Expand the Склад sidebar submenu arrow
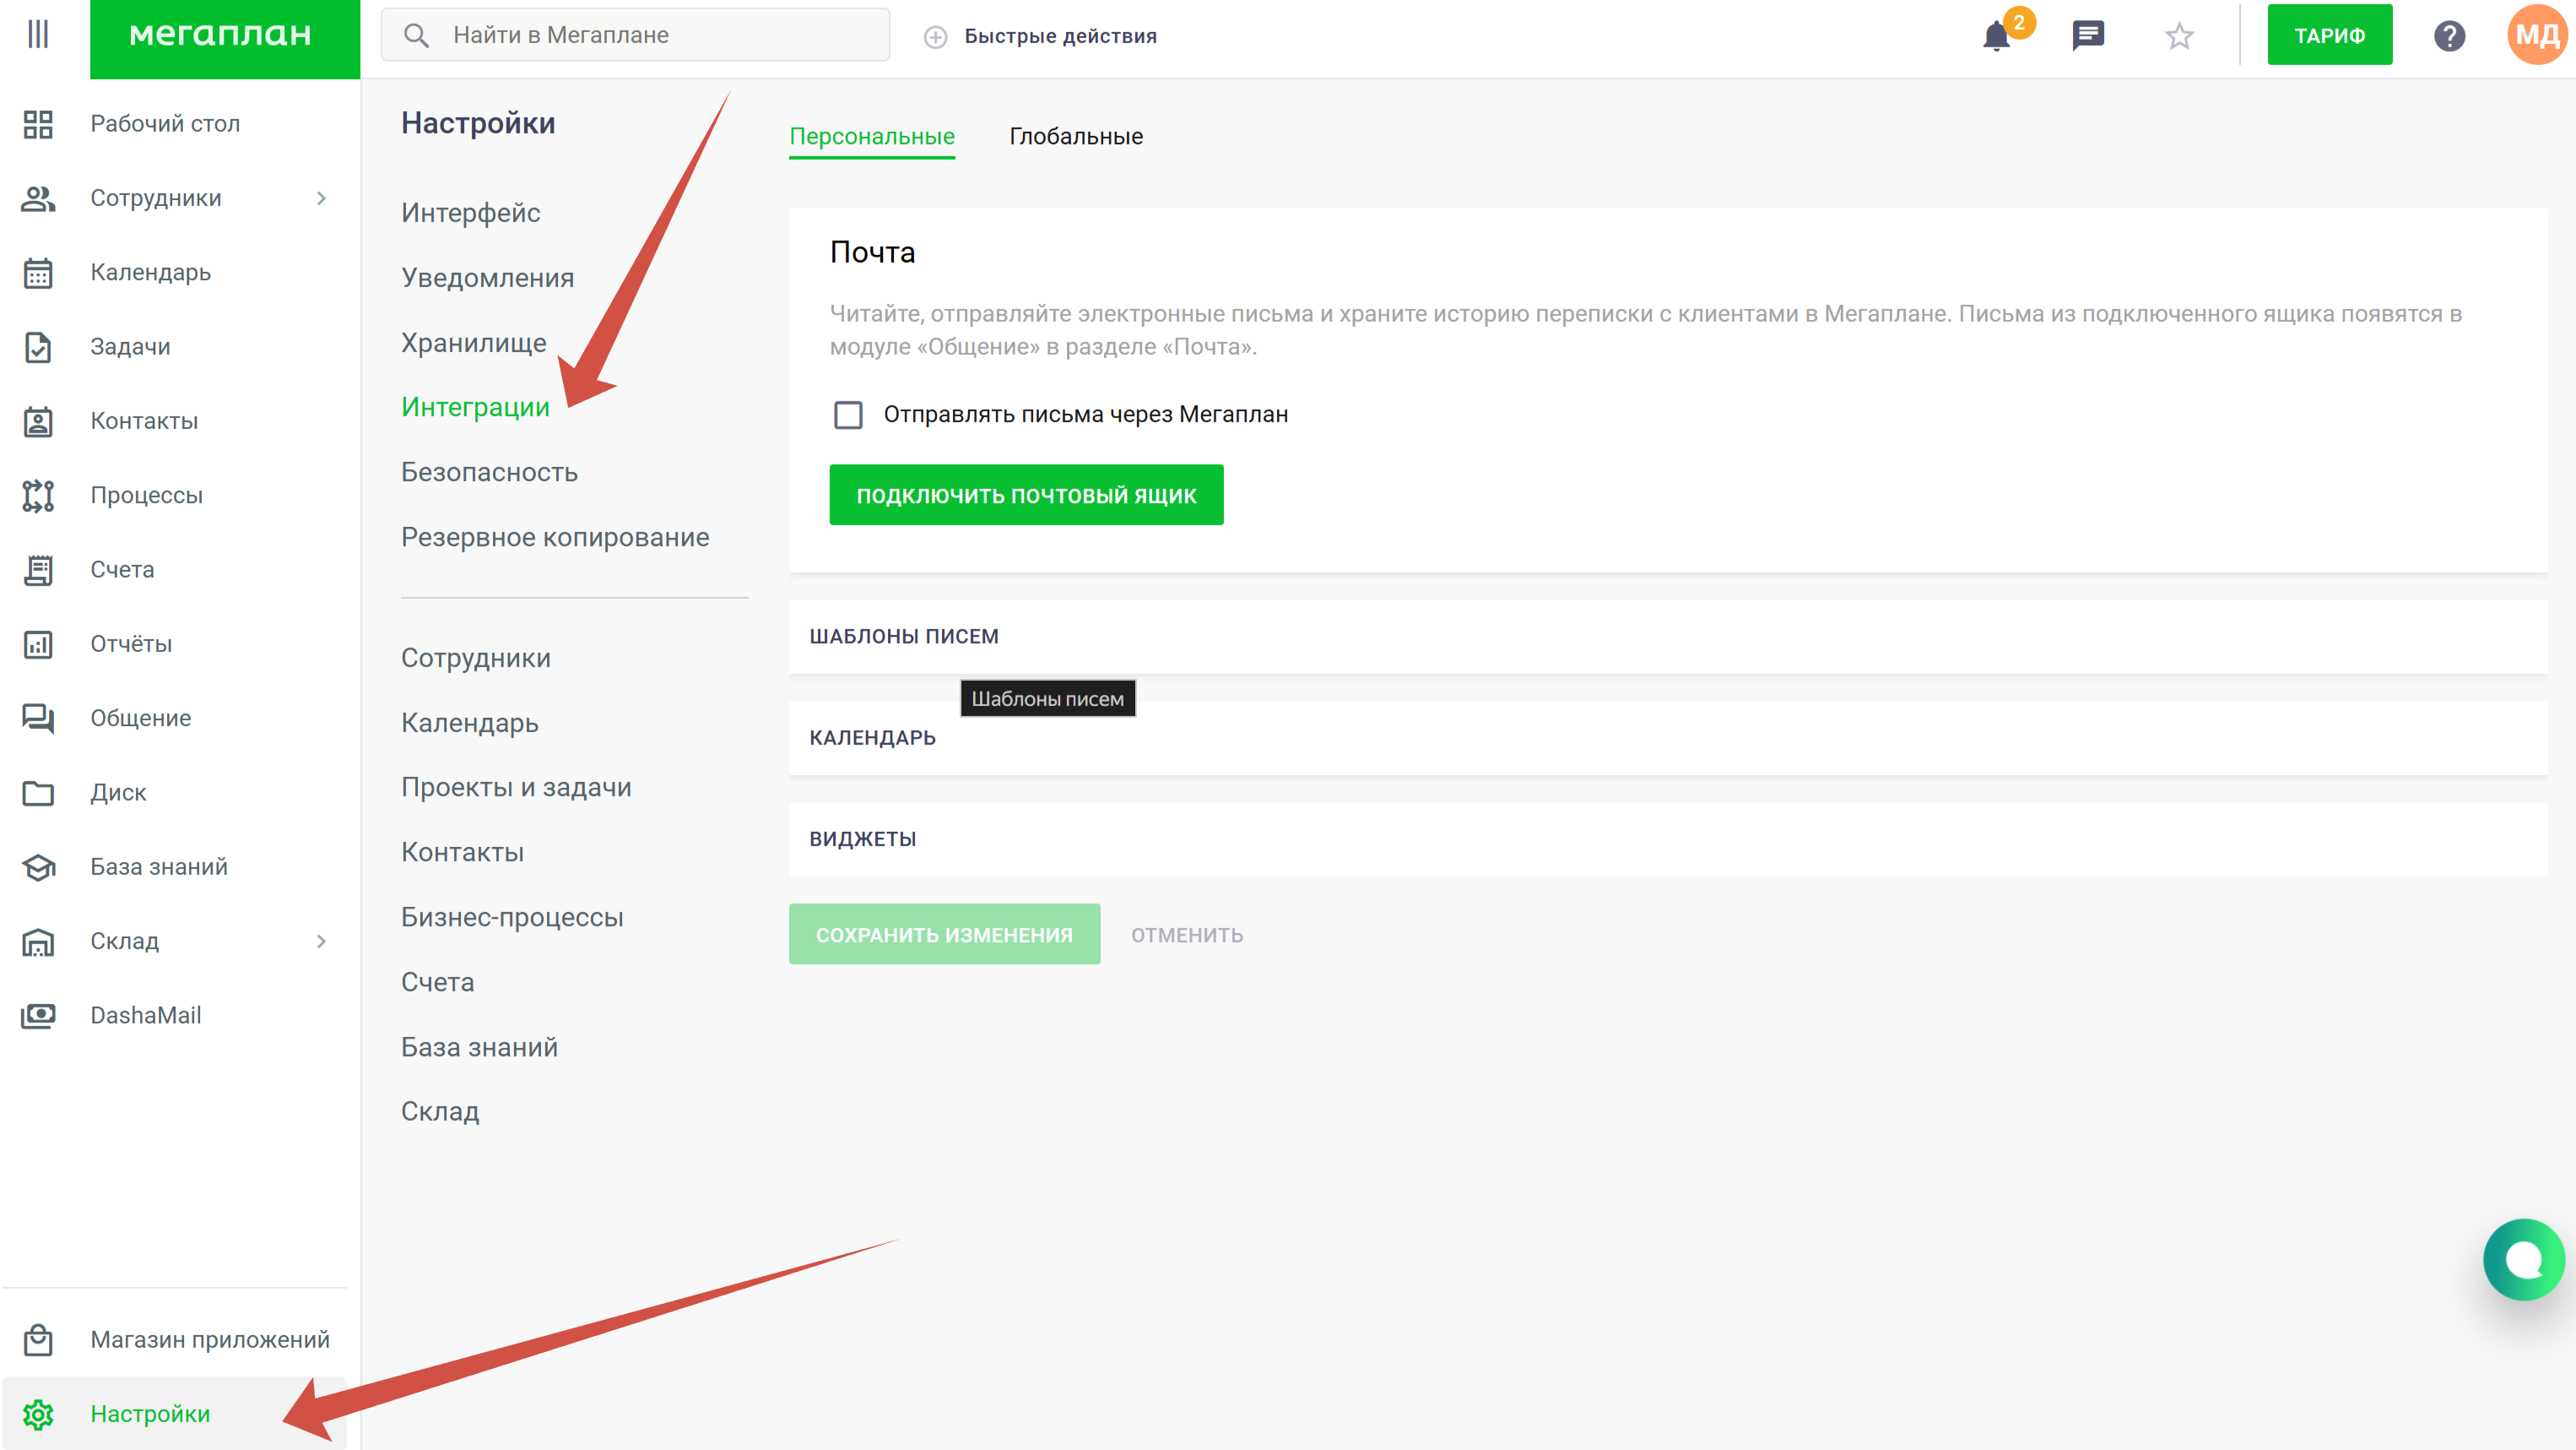Viewport: 2576px width, 1450px height. coord(321,941)
